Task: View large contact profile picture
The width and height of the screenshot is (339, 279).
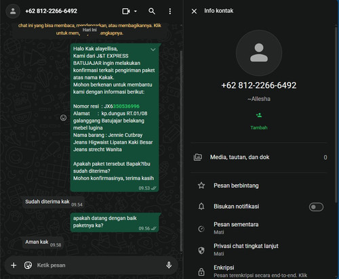Action: point(259,53)
